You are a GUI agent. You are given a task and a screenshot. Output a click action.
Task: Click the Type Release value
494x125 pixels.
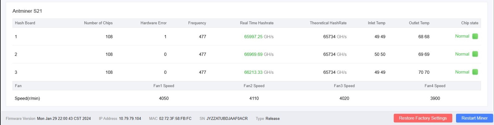click(x=273, y=119)
